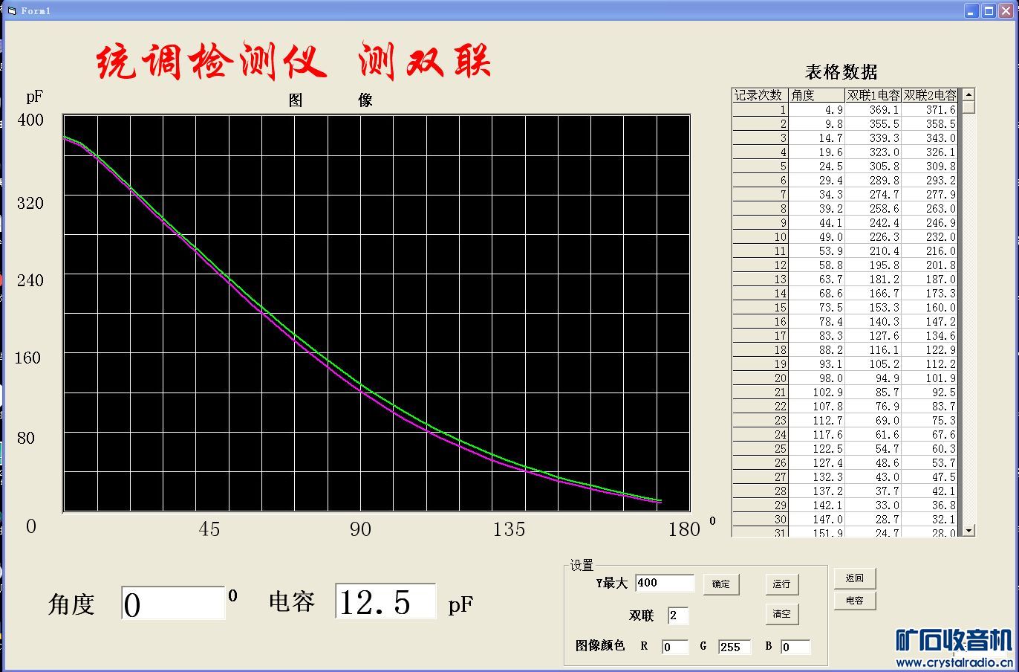Screen dimensions: 1019x672
Task: Minimize the Form1 window
Action: tap(971, 10)
